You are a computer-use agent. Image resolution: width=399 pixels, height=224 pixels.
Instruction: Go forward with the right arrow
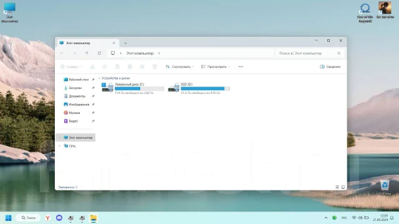(75, 53)
